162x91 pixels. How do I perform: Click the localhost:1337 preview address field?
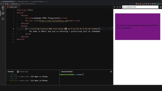140,7
